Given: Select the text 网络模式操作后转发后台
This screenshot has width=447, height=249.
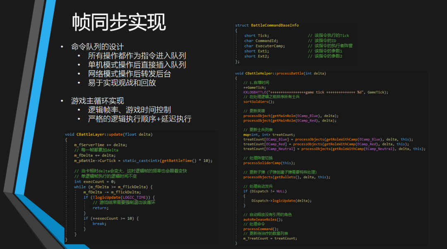Looking at the screenshot, I should tap(130, 74).
